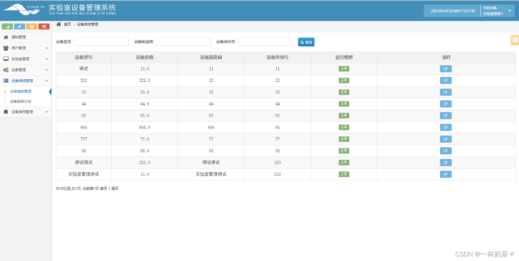Click the 尾页 pagination link
The image size is (519, 261).
[115, 188]
